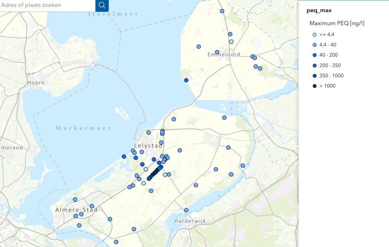Click the '4,4 - 40' legend circle

[x=315, y=45]
